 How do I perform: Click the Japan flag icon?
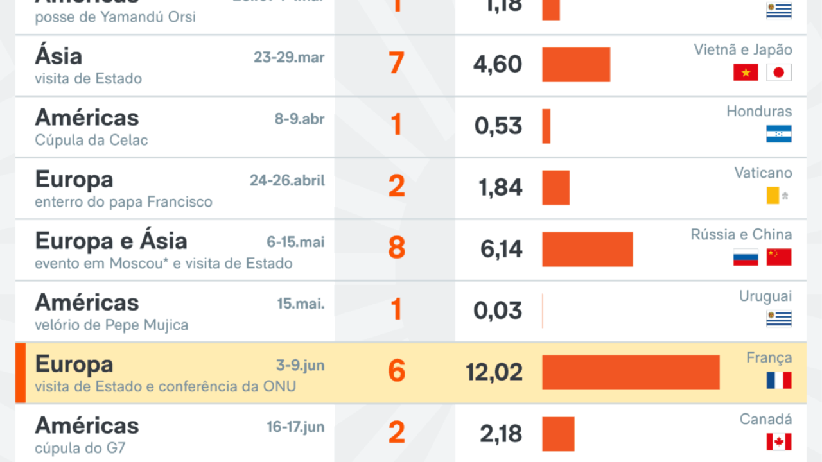coord(779,73)
